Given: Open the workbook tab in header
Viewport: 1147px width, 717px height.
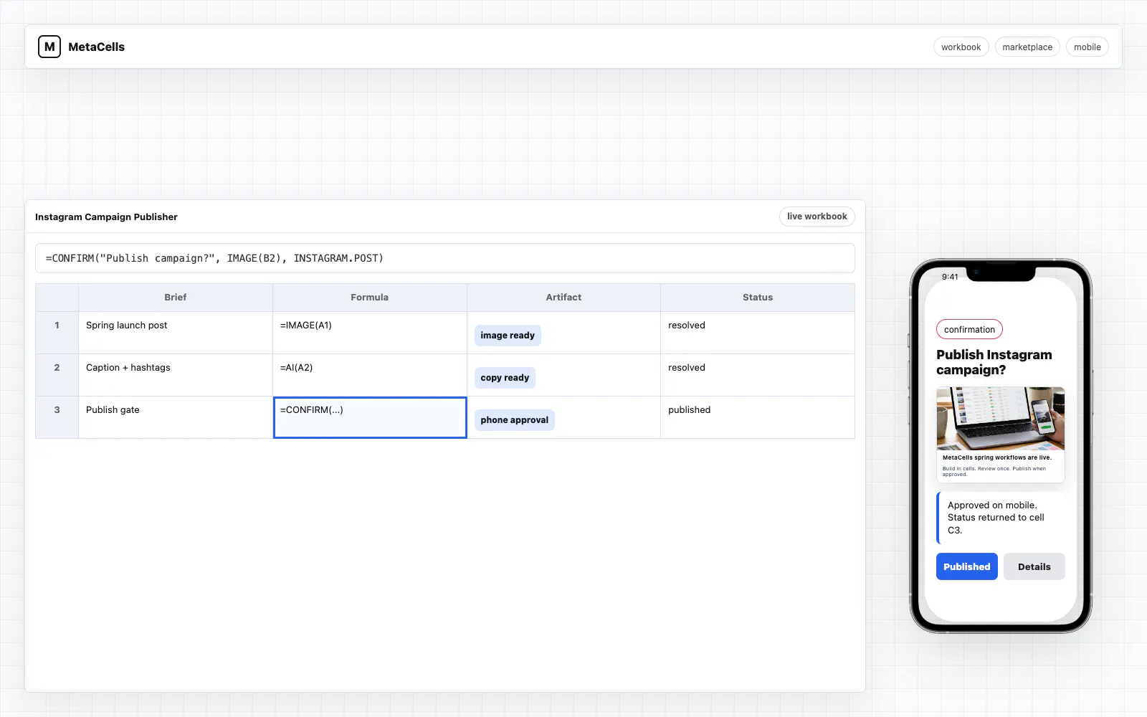Looking at the screenshot, I should pyautogui.click(x=961, y=47).
